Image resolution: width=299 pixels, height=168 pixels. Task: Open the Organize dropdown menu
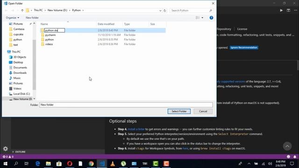point(13,18)
